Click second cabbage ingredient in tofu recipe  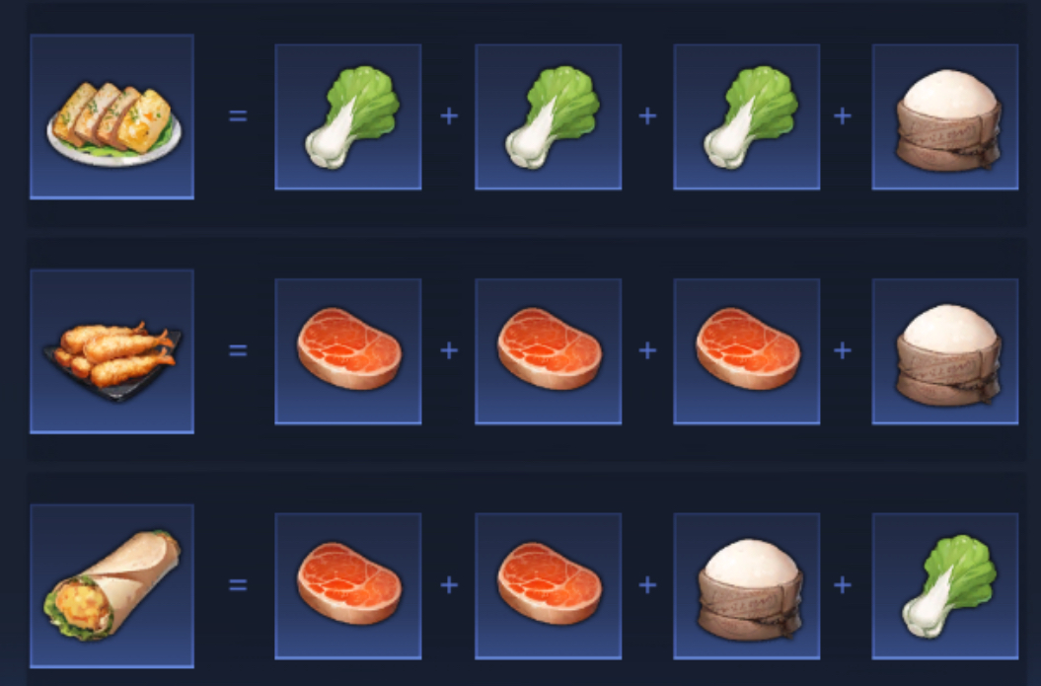549,116
